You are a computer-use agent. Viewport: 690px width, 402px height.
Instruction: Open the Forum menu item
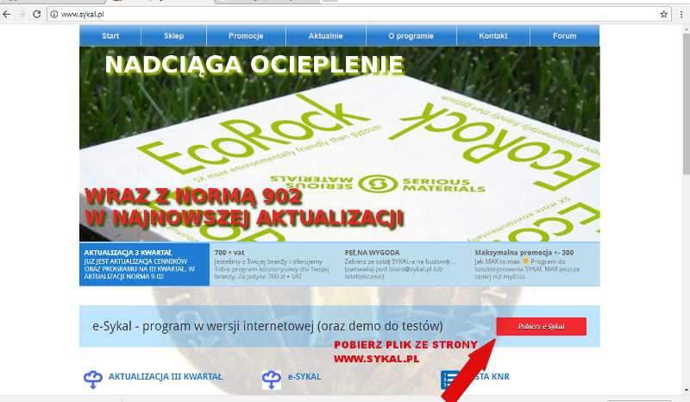click(x=565, y=35)
